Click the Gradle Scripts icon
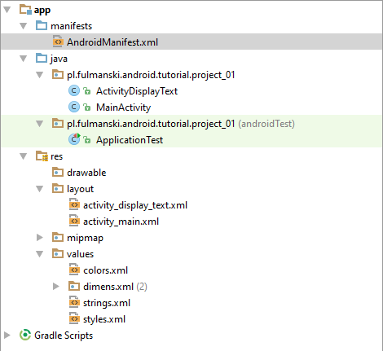The width and height of the screenshot is (383, 351). coord(25,335)
